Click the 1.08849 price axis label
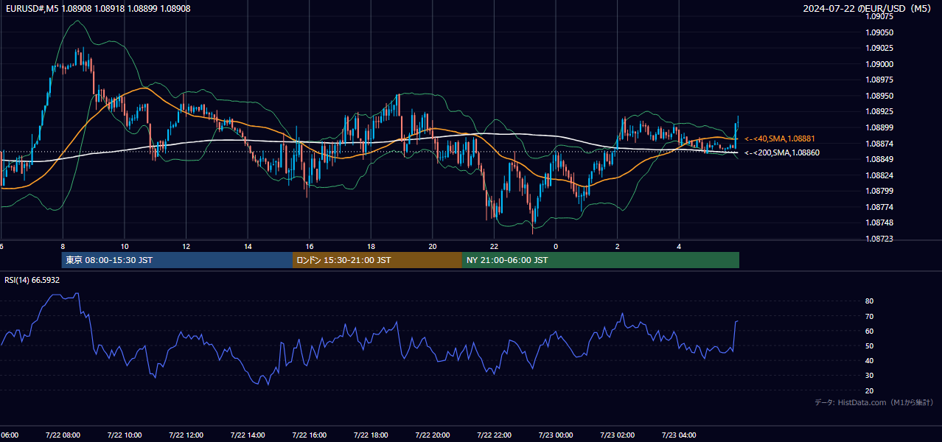 879,159
